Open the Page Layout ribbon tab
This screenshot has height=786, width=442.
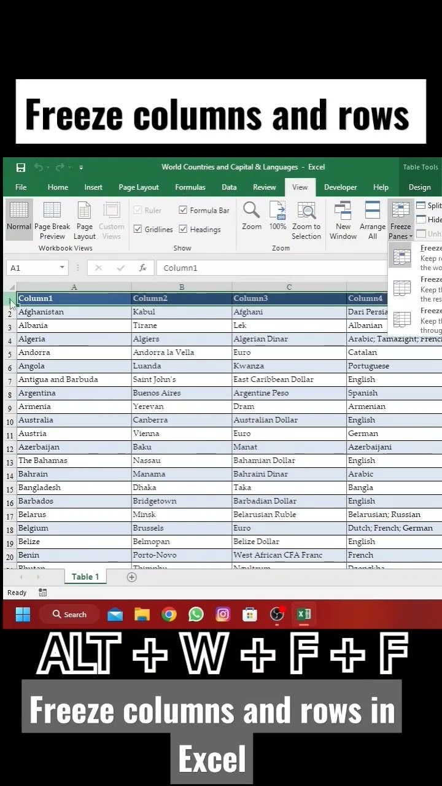coord(139,187)
